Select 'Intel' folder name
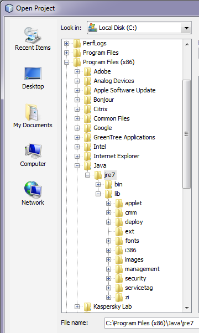Image resolution: width=199 pixels, height=333 pixels. (x=99, y=147)
